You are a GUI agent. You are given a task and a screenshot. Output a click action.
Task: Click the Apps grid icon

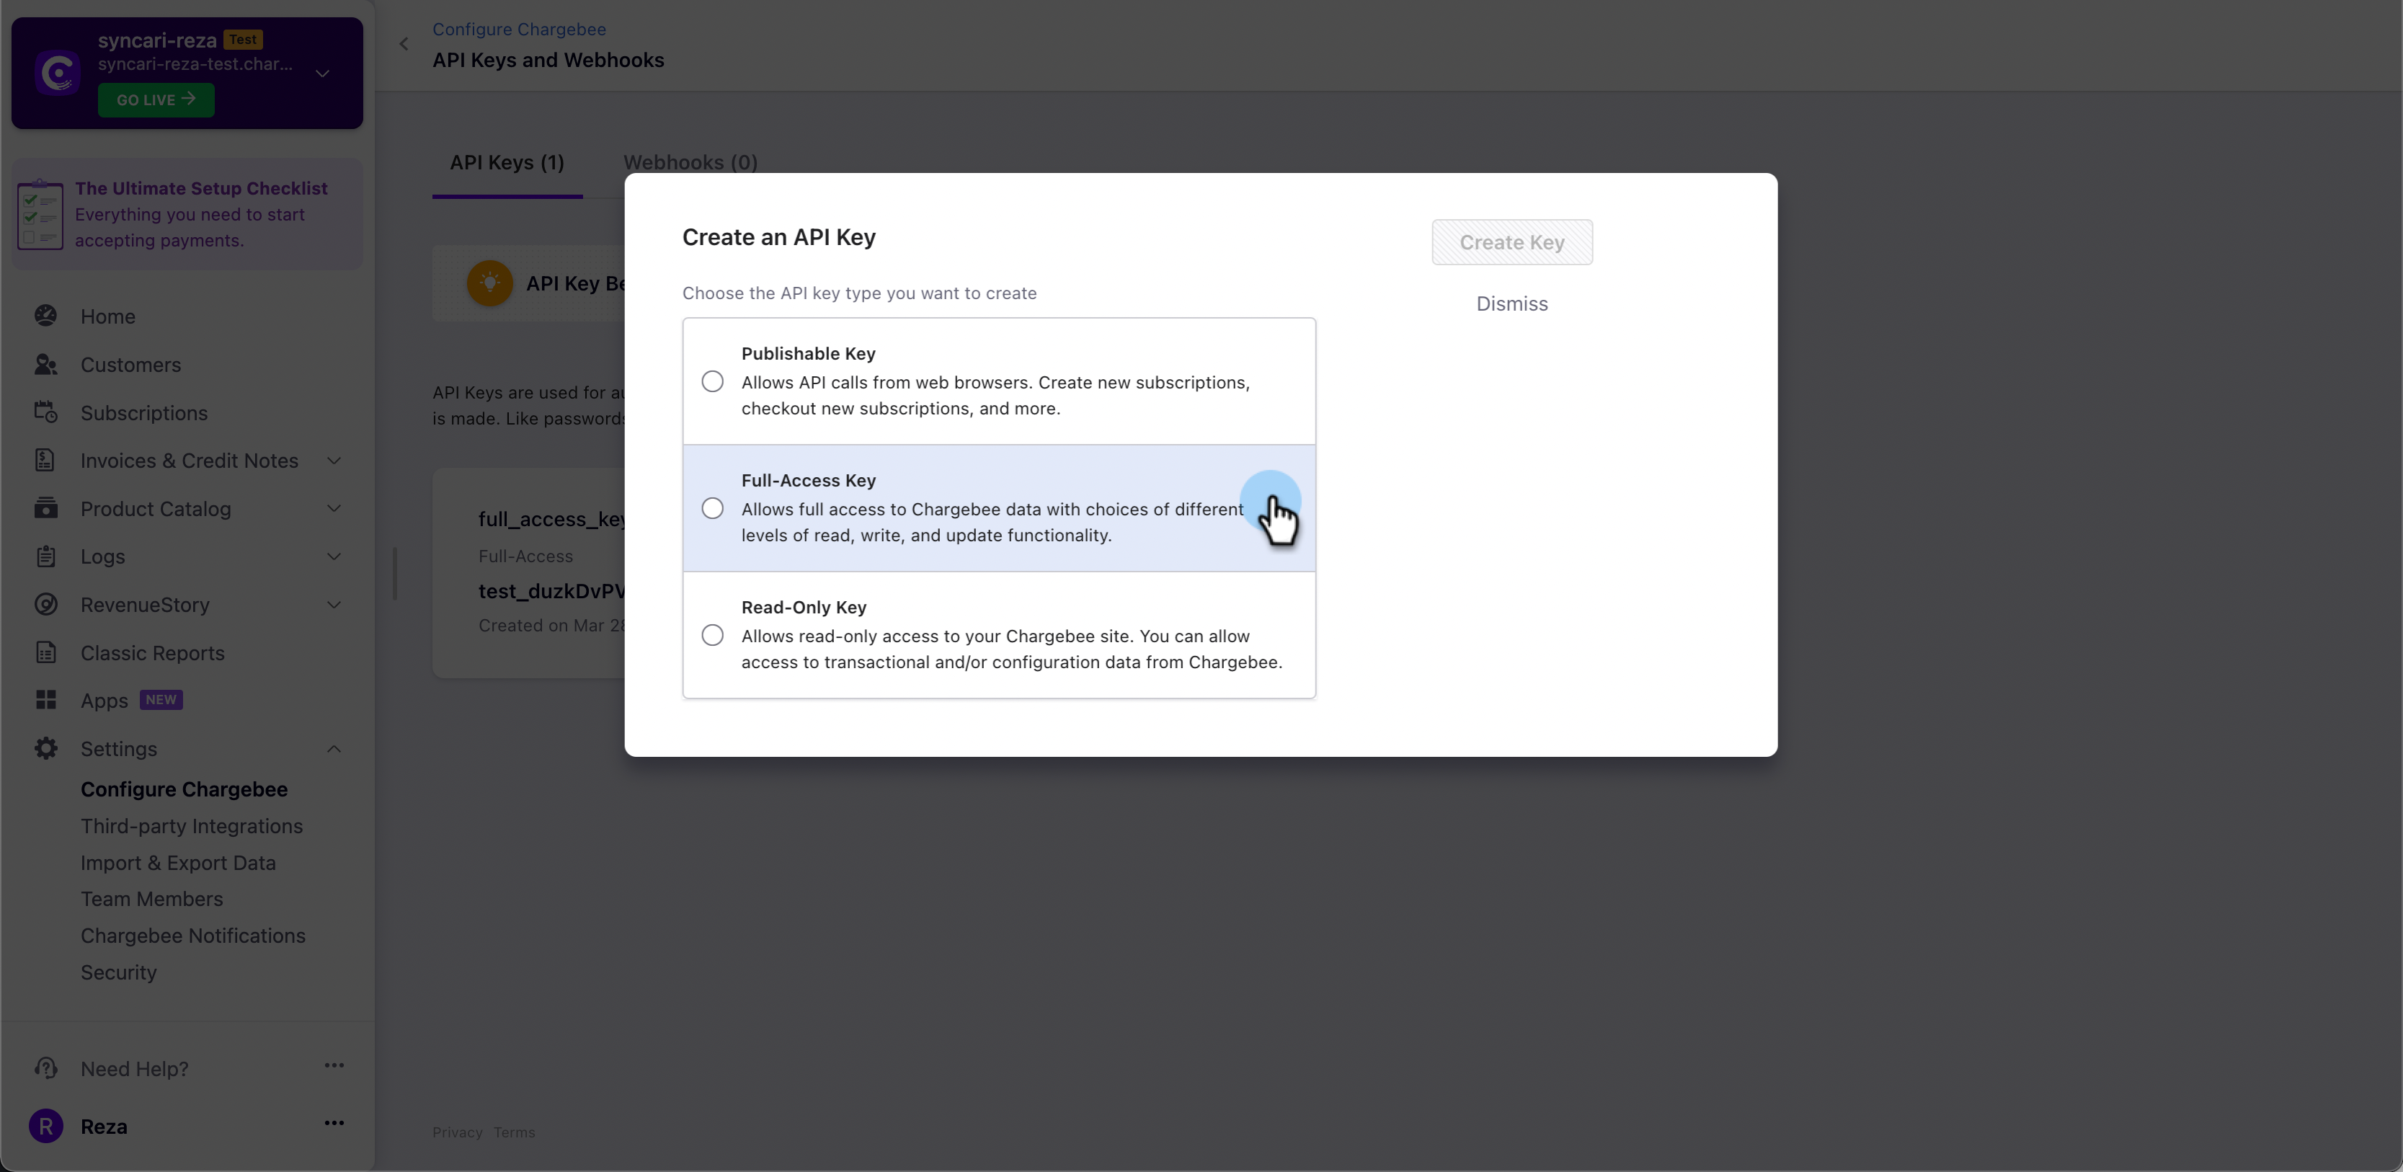coord(45,700)
